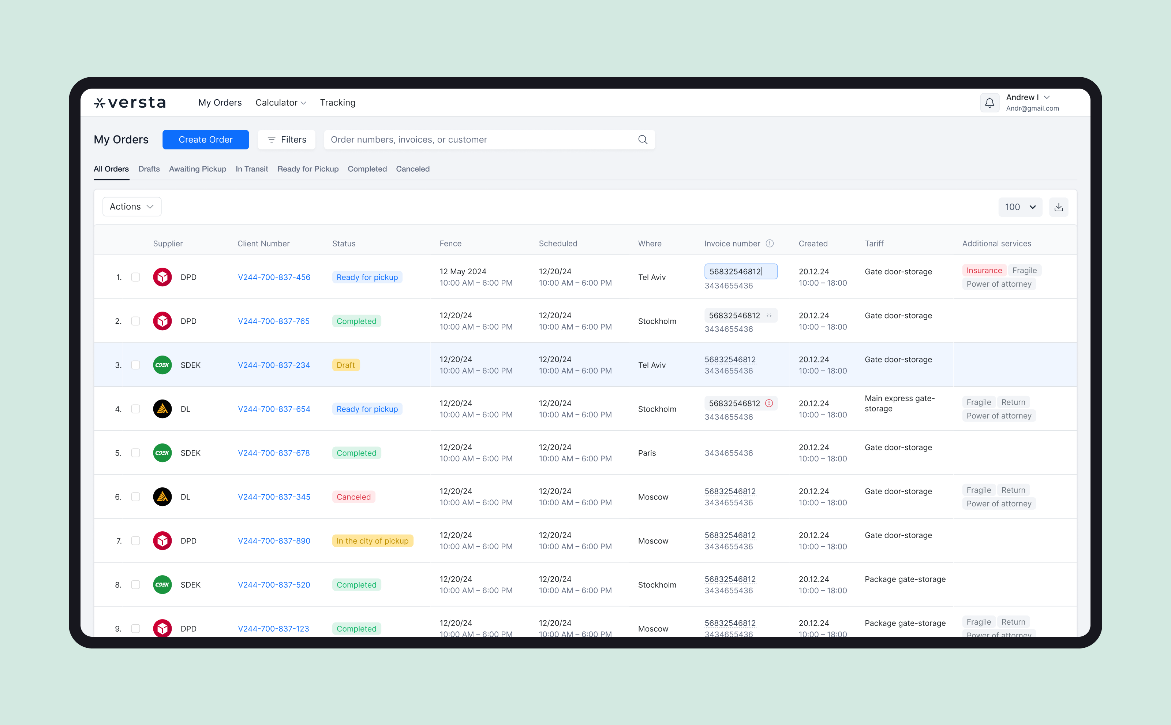Click the search magnifier icon
This screenshot has width=1171, height=725.
click(x=643, y=140)
